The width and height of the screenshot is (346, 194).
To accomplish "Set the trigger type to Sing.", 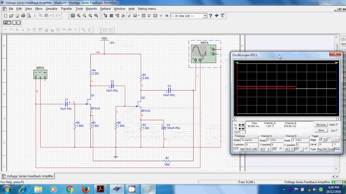I will click(x=320, y=149).
